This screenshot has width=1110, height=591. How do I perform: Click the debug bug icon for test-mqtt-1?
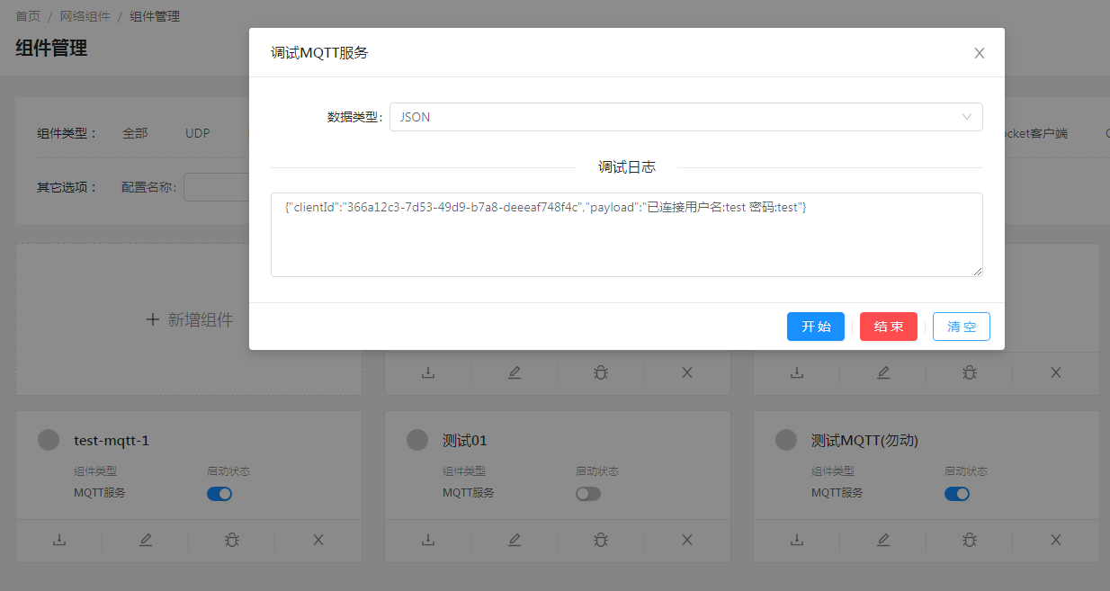click(232, 540)
